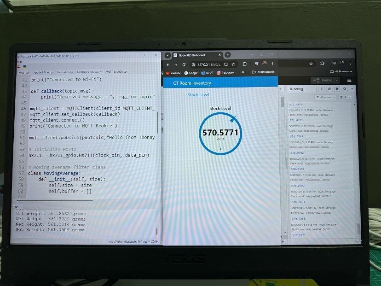The height and width of the screenshot is (286, 381).
Task: Click debug value 570.9332
Action: pos(297,169)
